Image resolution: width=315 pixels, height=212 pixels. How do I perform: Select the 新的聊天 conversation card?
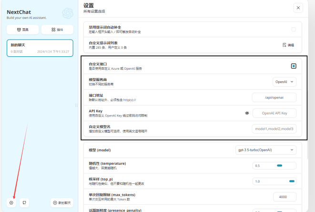coord(40,48)
